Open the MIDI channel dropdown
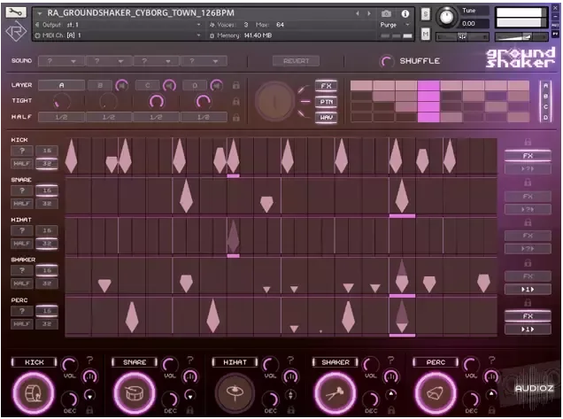 [198, 35]
